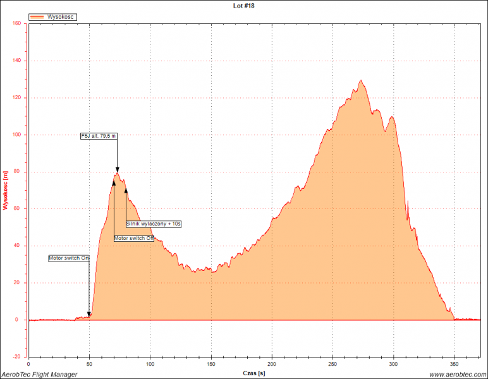This screenshot has width=488, height=379.
Task: Click the Motor switch On label
Action: point(69,258)
